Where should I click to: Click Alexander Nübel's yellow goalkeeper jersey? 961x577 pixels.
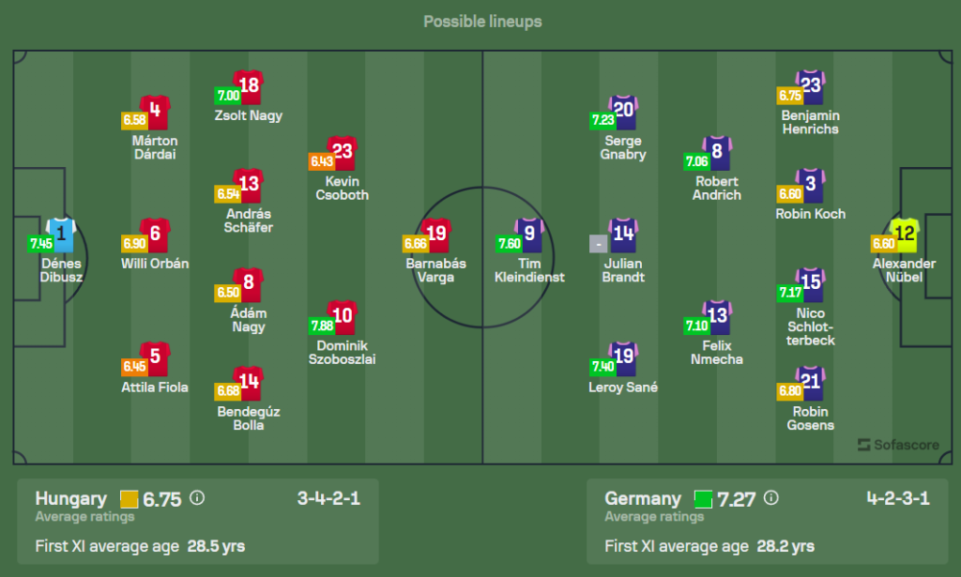(904, 234)
